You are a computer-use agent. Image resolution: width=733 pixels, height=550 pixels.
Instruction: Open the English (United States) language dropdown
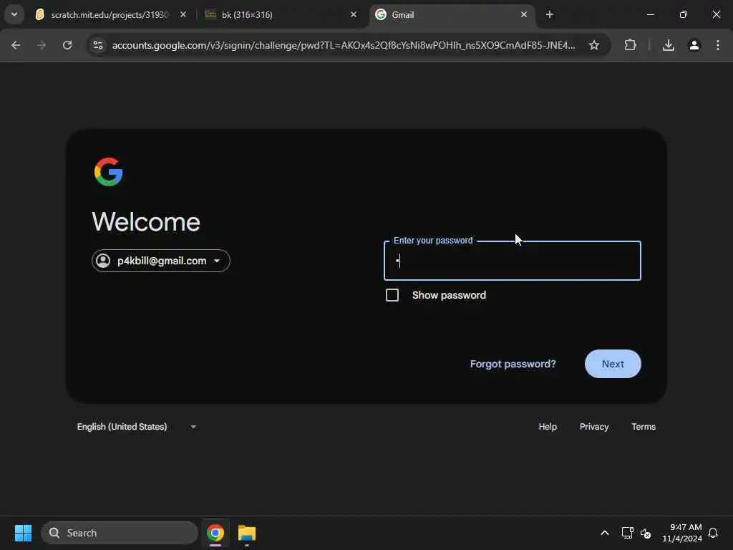pyautogui.click(x=137, y=427)
